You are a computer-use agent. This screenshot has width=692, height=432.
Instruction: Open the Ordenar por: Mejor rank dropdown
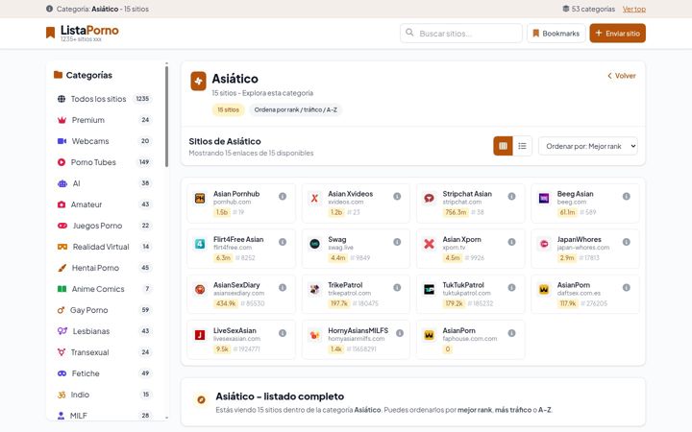(588, 146)
